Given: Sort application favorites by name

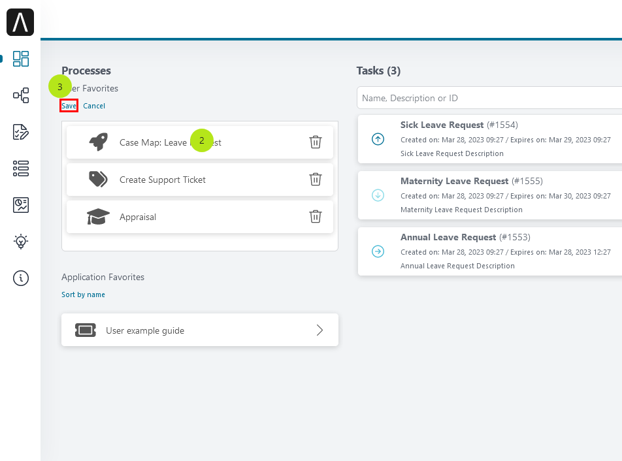Looking at the screenshot, I should pyautogui.click(x=84, y=294).
